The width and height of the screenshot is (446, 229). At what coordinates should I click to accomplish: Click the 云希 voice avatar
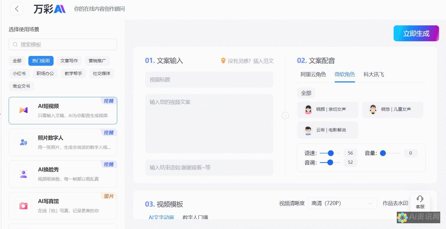308,130
